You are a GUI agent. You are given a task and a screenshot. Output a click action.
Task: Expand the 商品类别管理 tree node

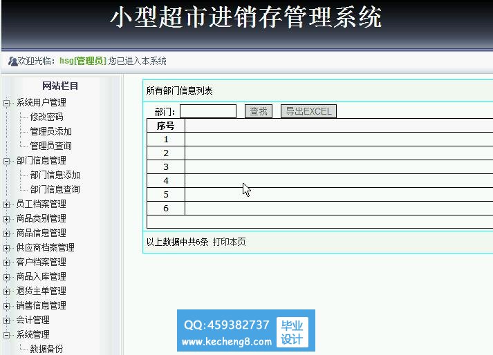pos(6,219)
